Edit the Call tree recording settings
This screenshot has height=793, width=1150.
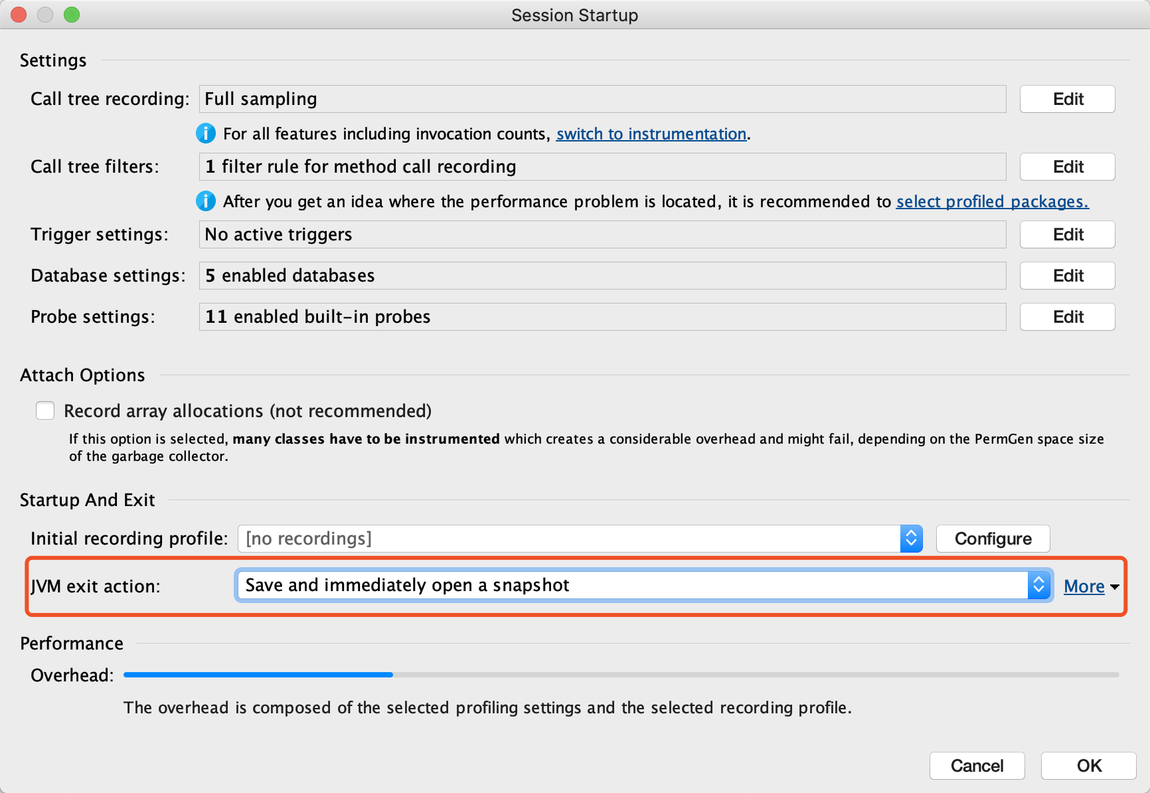point(1066,98)
